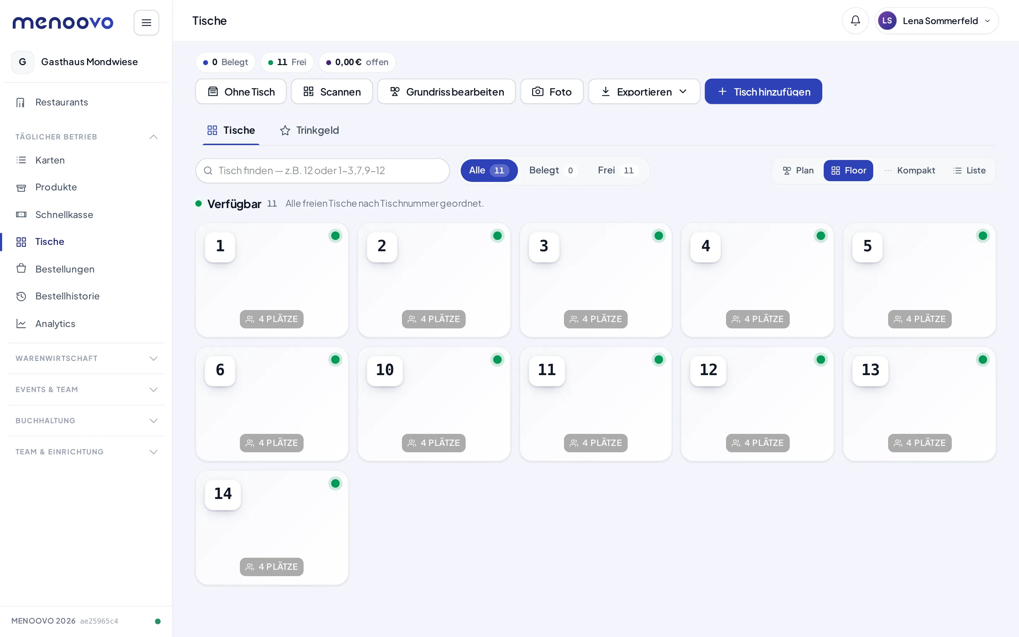1019x637 pixels.
Task: Focus the Tisch finden search field
Action: [x=323, y=171]
